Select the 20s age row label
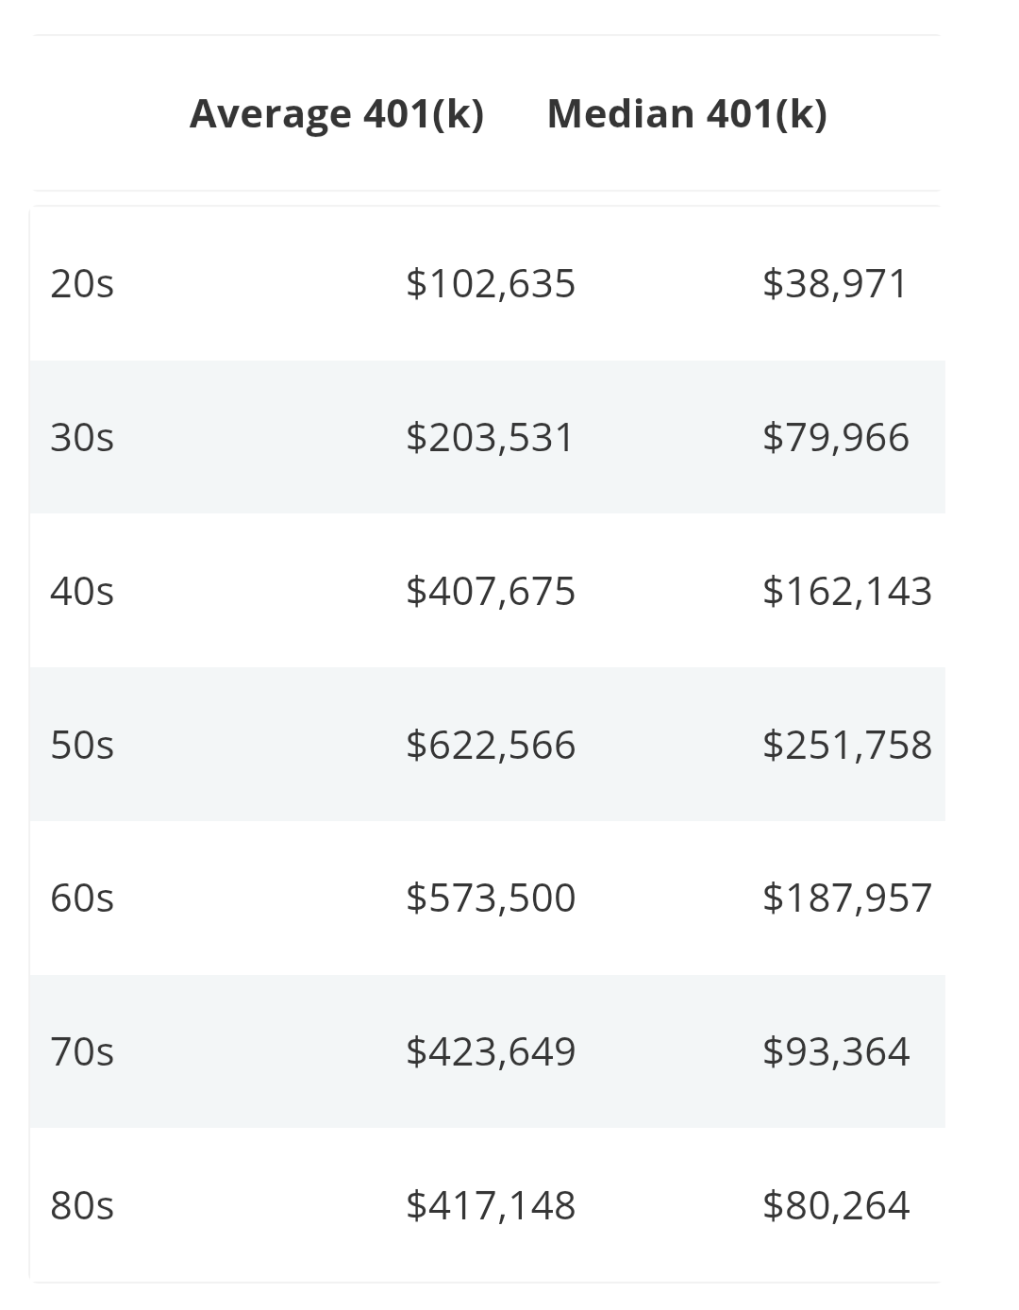 [x=82, y=284]
